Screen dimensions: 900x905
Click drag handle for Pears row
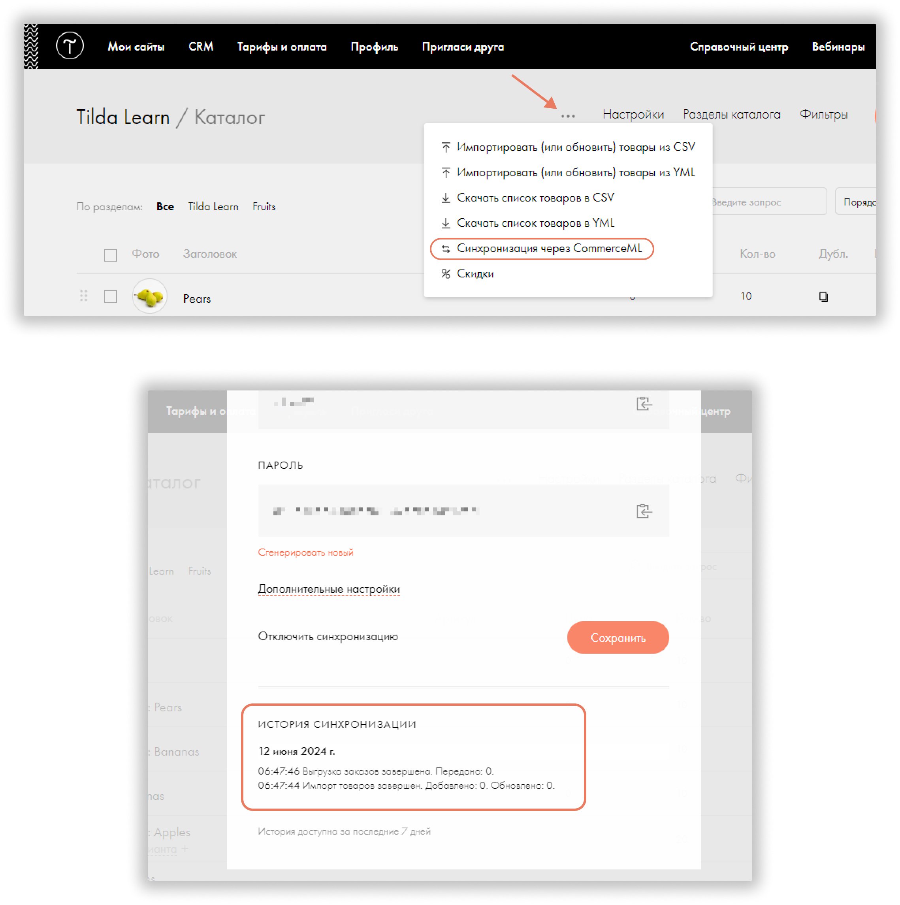tap(84, 296)
